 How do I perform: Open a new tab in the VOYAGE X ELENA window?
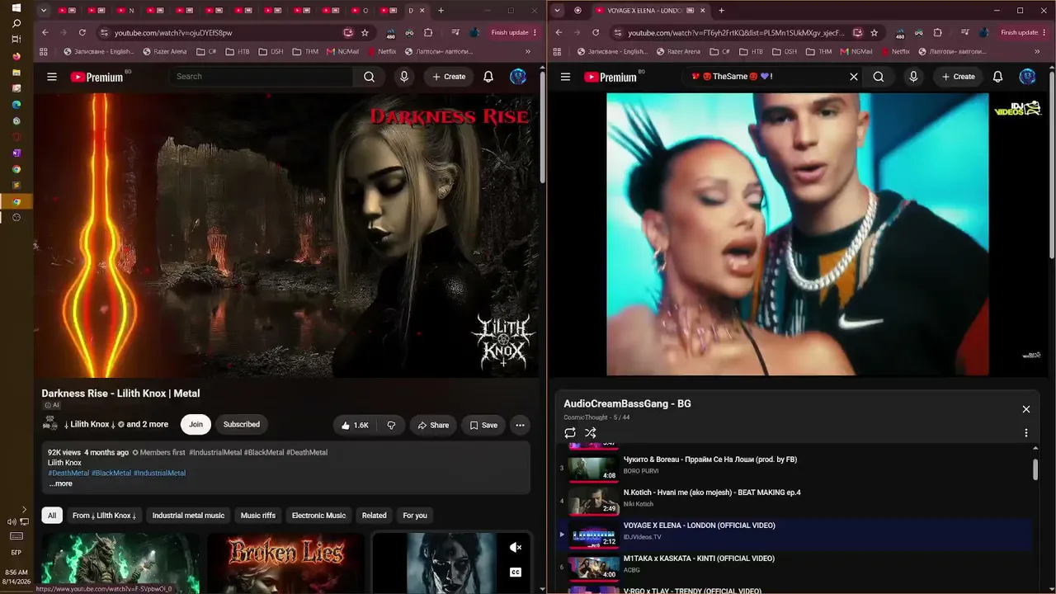click(721, 11)
